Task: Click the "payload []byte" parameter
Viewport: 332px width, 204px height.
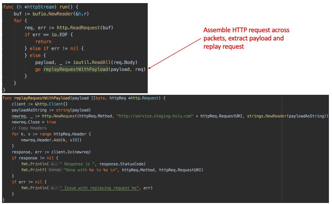Action: coord(88,98)
